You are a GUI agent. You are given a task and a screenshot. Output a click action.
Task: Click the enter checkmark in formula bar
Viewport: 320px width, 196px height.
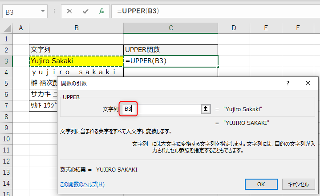click(x=85, y=11)
